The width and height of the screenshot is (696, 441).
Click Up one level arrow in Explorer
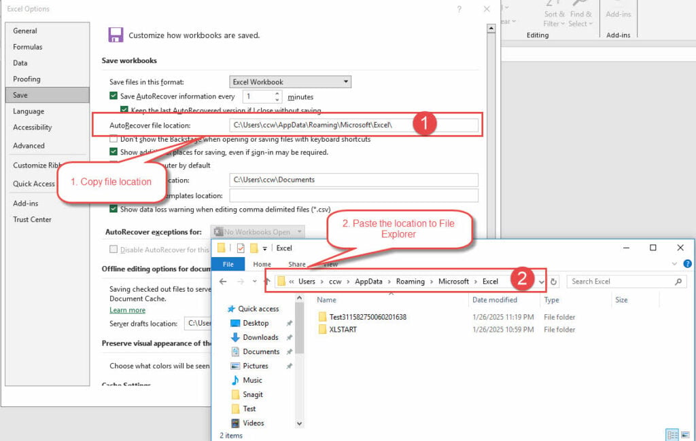pos(267,281)
